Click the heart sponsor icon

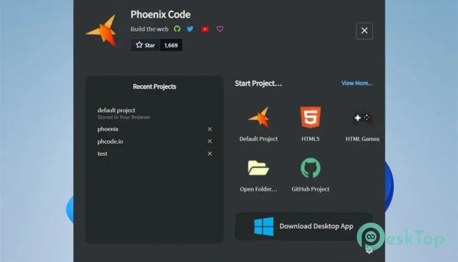pos(220,29)
